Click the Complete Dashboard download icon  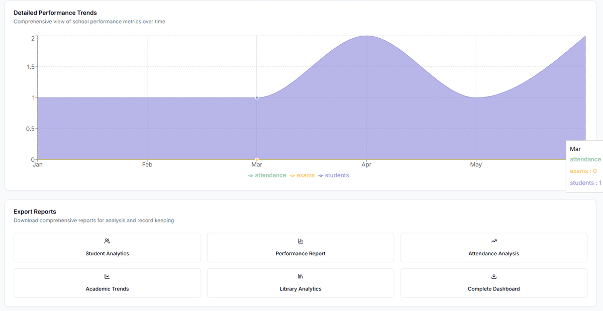(x=493, y=276)
